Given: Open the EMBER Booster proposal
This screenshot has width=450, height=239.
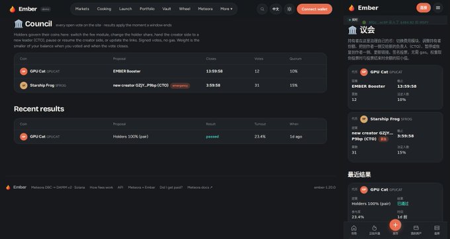Looking at the screenshot, I should pyautogui.click(x=126, y=71).
